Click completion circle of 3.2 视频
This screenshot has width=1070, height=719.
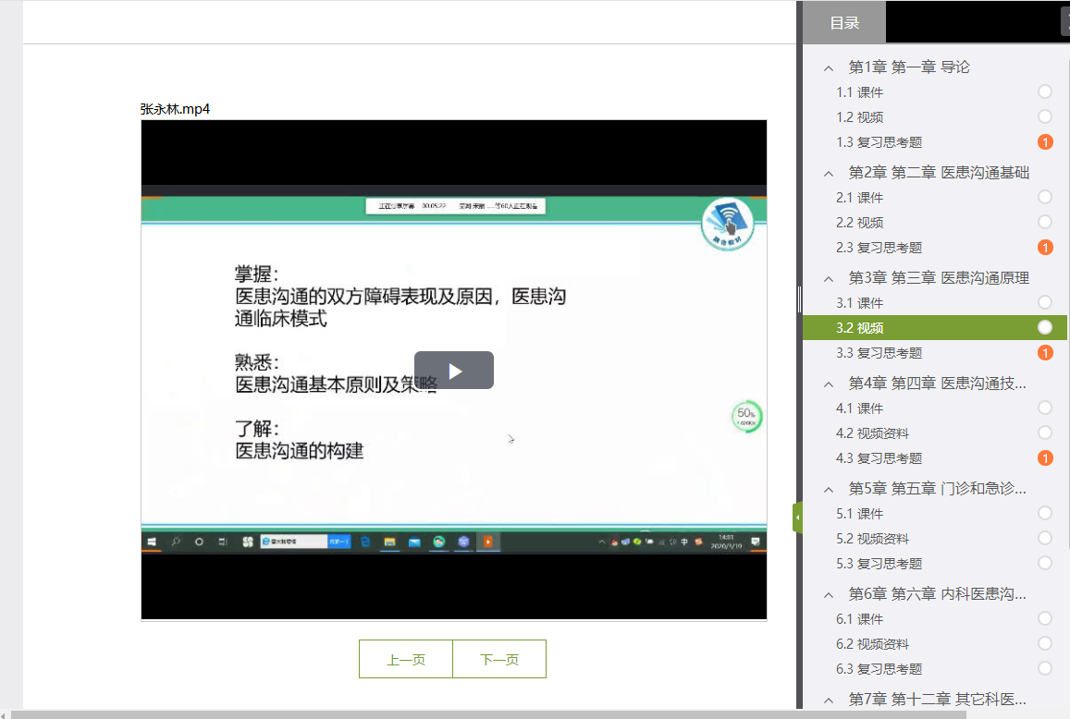tap(1045, 327)
